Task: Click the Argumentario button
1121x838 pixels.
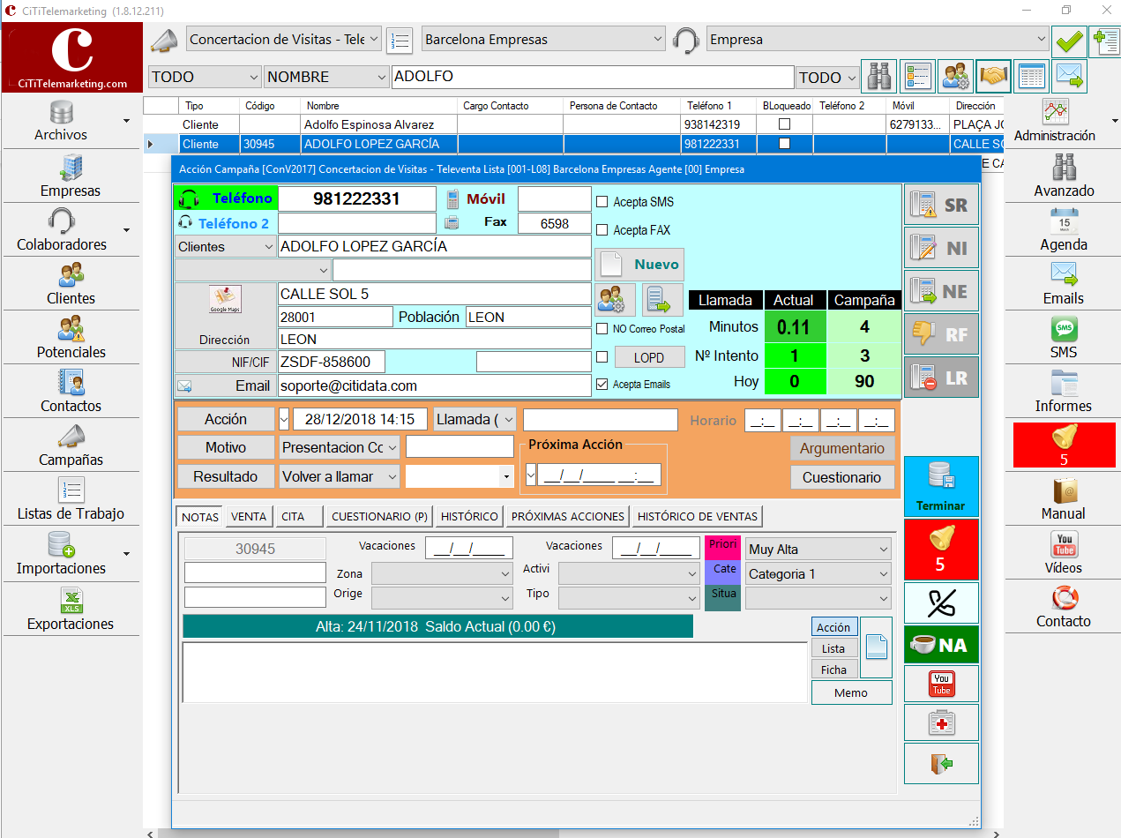Action: 842,448
